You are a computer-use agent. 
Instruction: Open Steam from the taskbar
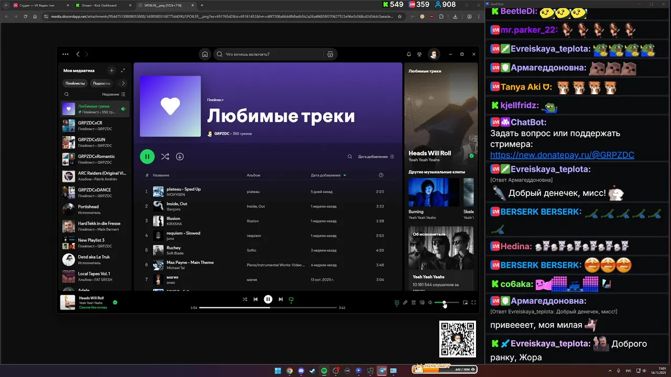click(x=312, y=371)
